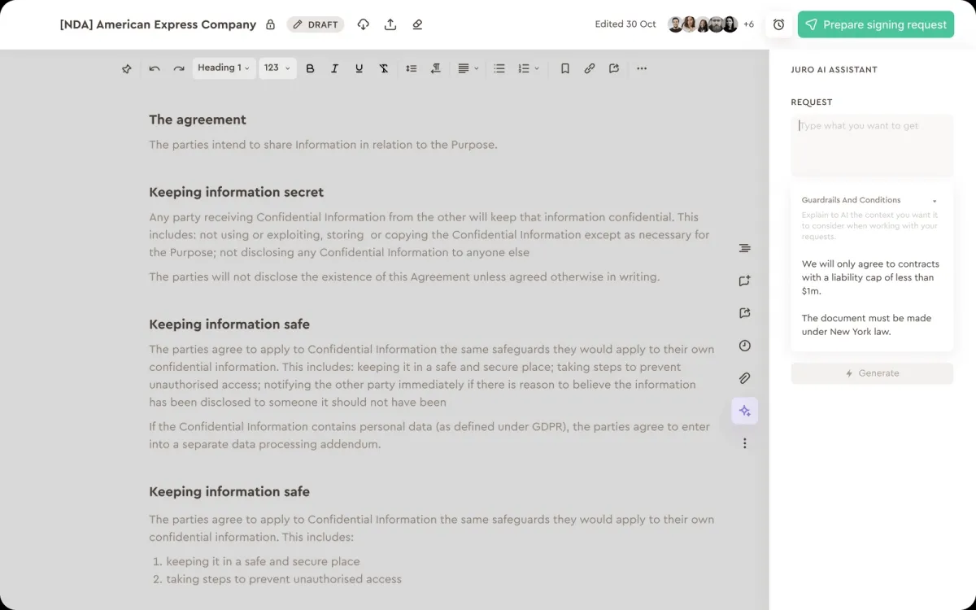This screenshot has width=976, height=610.
Task: Click "keeping it in a safe and secure place" list item
Action: click(263, 561)
